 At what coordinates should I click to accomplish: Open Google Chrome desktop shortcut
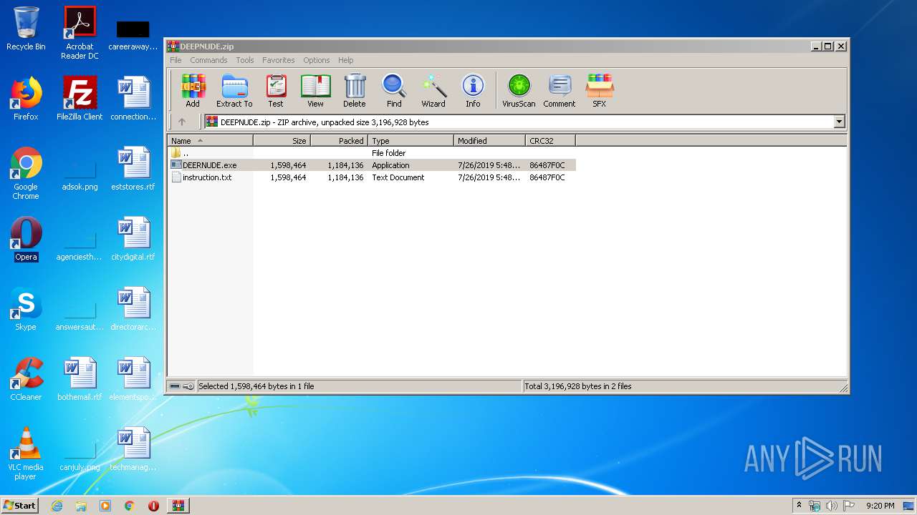(x=26, y=173)
